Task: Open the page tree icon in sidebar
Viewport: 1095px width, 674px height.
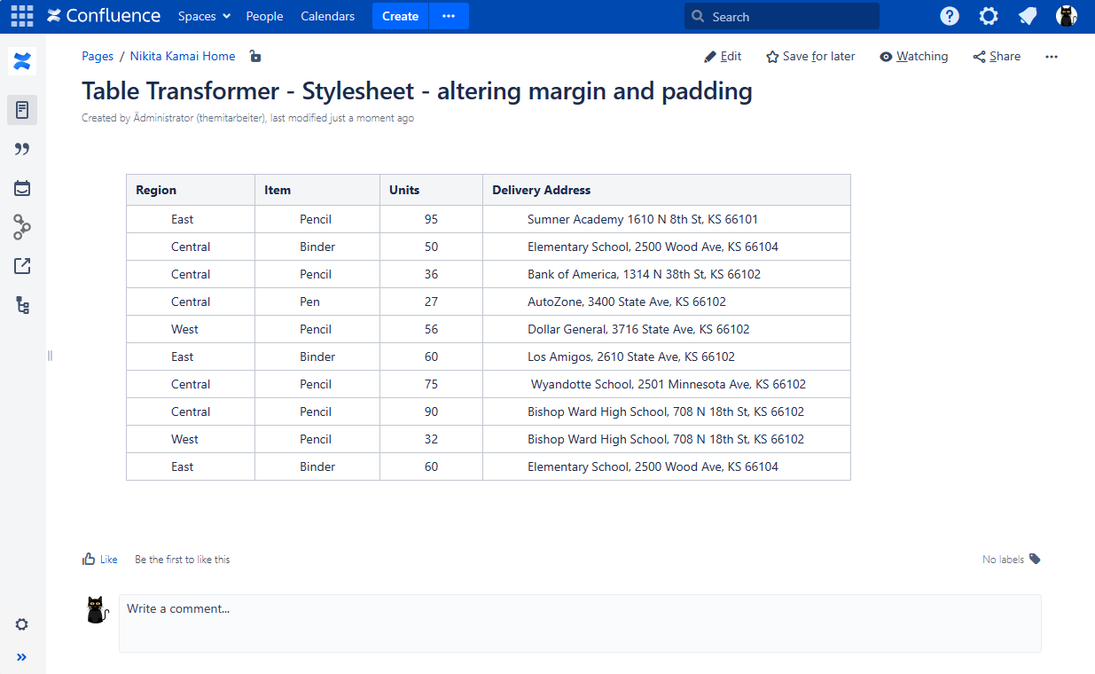Action: [22, 305]
